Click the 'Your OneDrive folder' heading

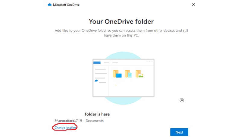[121, 21]
